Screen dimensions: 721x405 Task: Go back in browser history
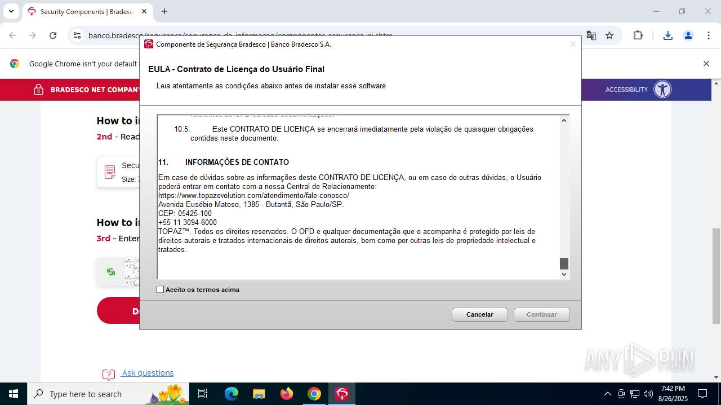click(12, 35)
